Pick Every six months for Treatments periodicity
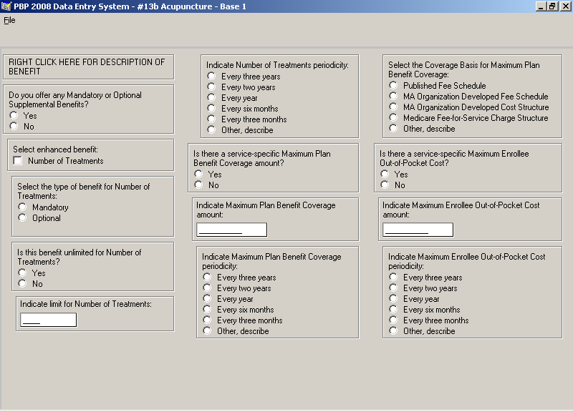This screenshot has height=412, width=573. pyautogui.click(x=211, y=109)
